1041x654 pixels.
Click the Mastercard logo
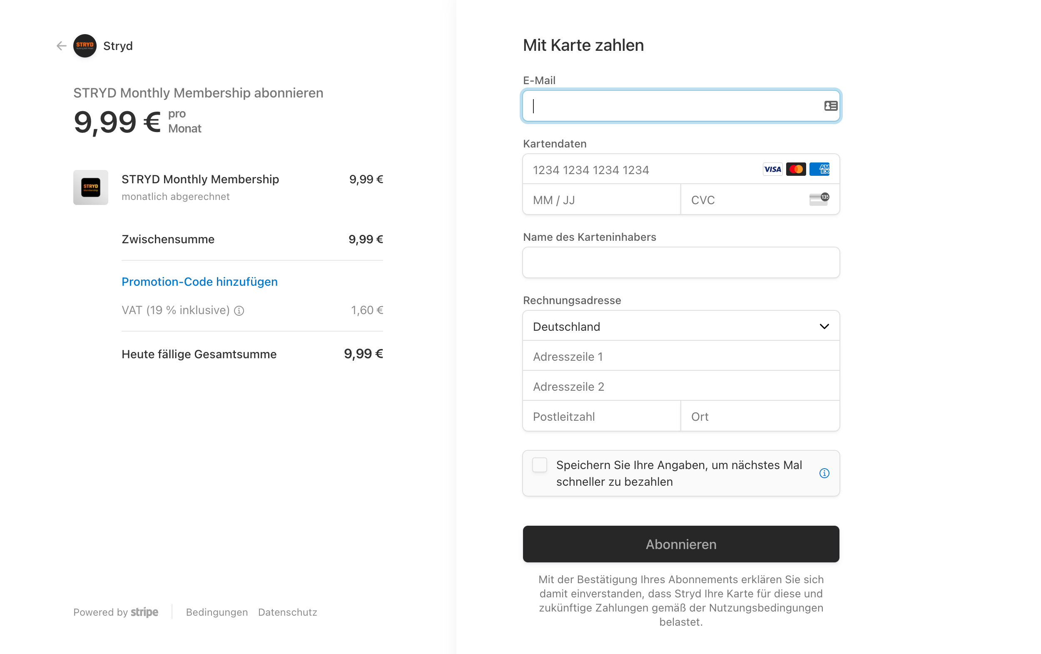(x=796, y=169)
